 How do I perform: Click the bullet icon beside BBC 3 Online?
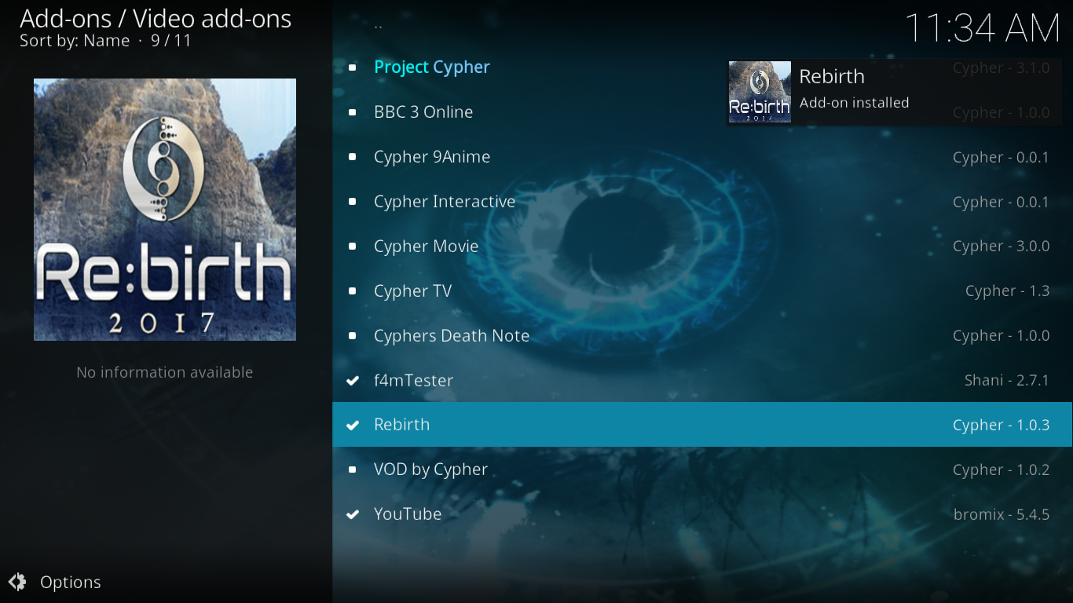coord(353,112)
